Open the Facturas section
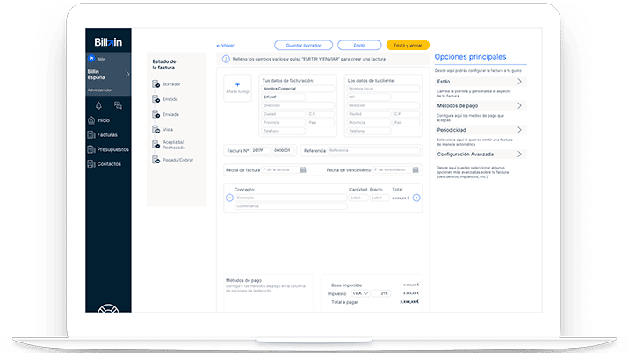 click(x=103, y=134)
